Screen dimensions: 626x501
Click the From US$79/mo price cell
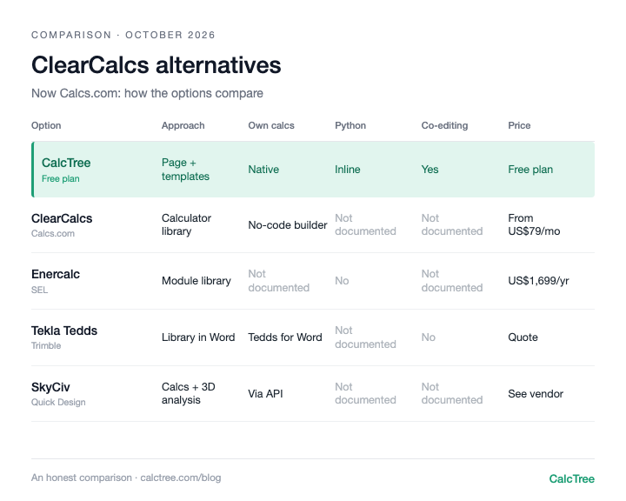(534, 224)
